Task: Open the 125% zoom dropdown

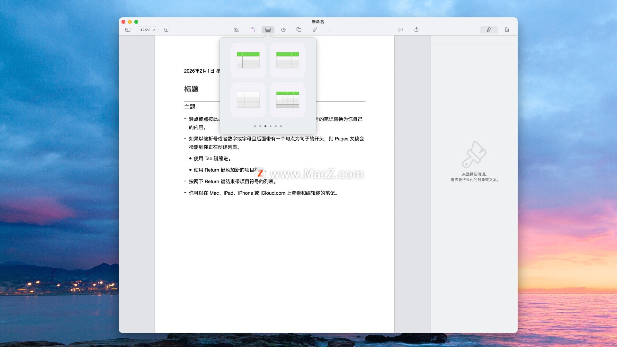Action: point(148,30)
